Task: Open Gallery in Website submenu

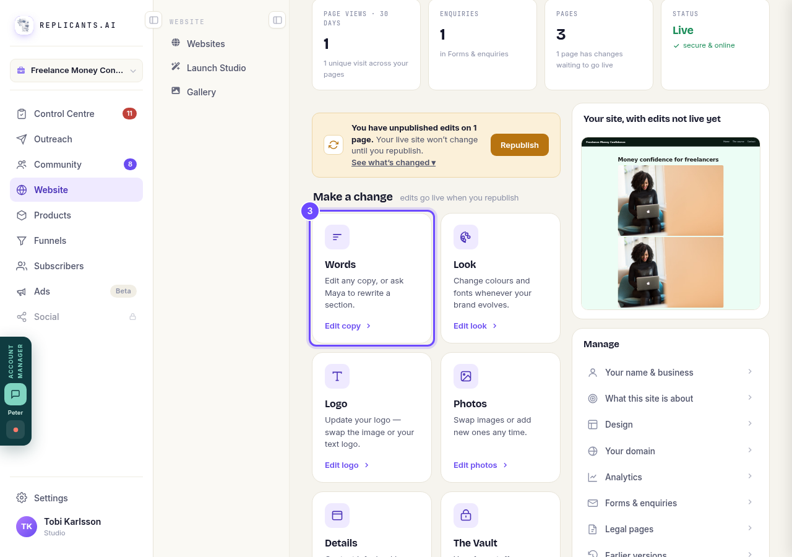Action: point(221,92)
